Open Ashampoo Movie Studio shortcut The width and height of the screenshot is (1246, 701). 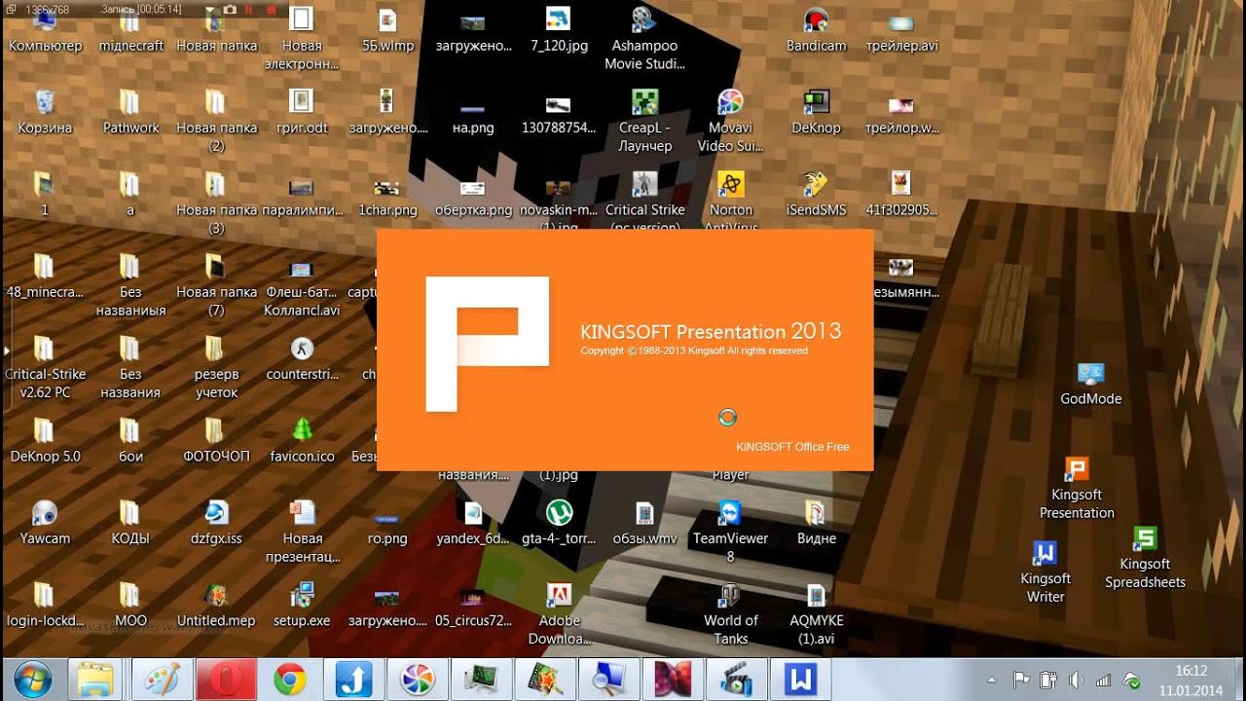(643, 39)
